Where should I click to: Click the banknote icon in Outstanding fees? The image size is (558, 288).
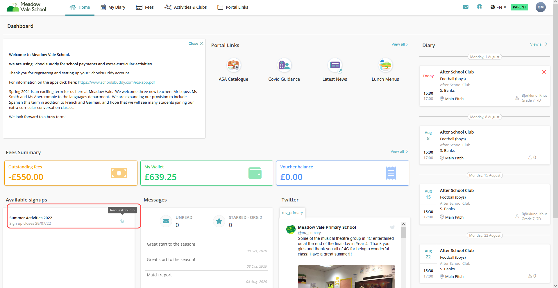pyautogui.click(x=119, y=173)
